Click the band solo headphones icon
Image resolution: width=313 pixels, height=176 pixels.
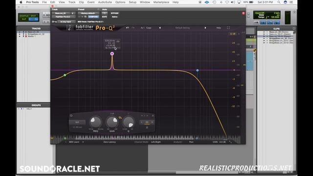tap(118, 41)
